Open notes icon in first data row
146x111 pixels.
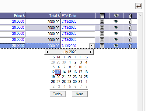click(x=102, y=21)
